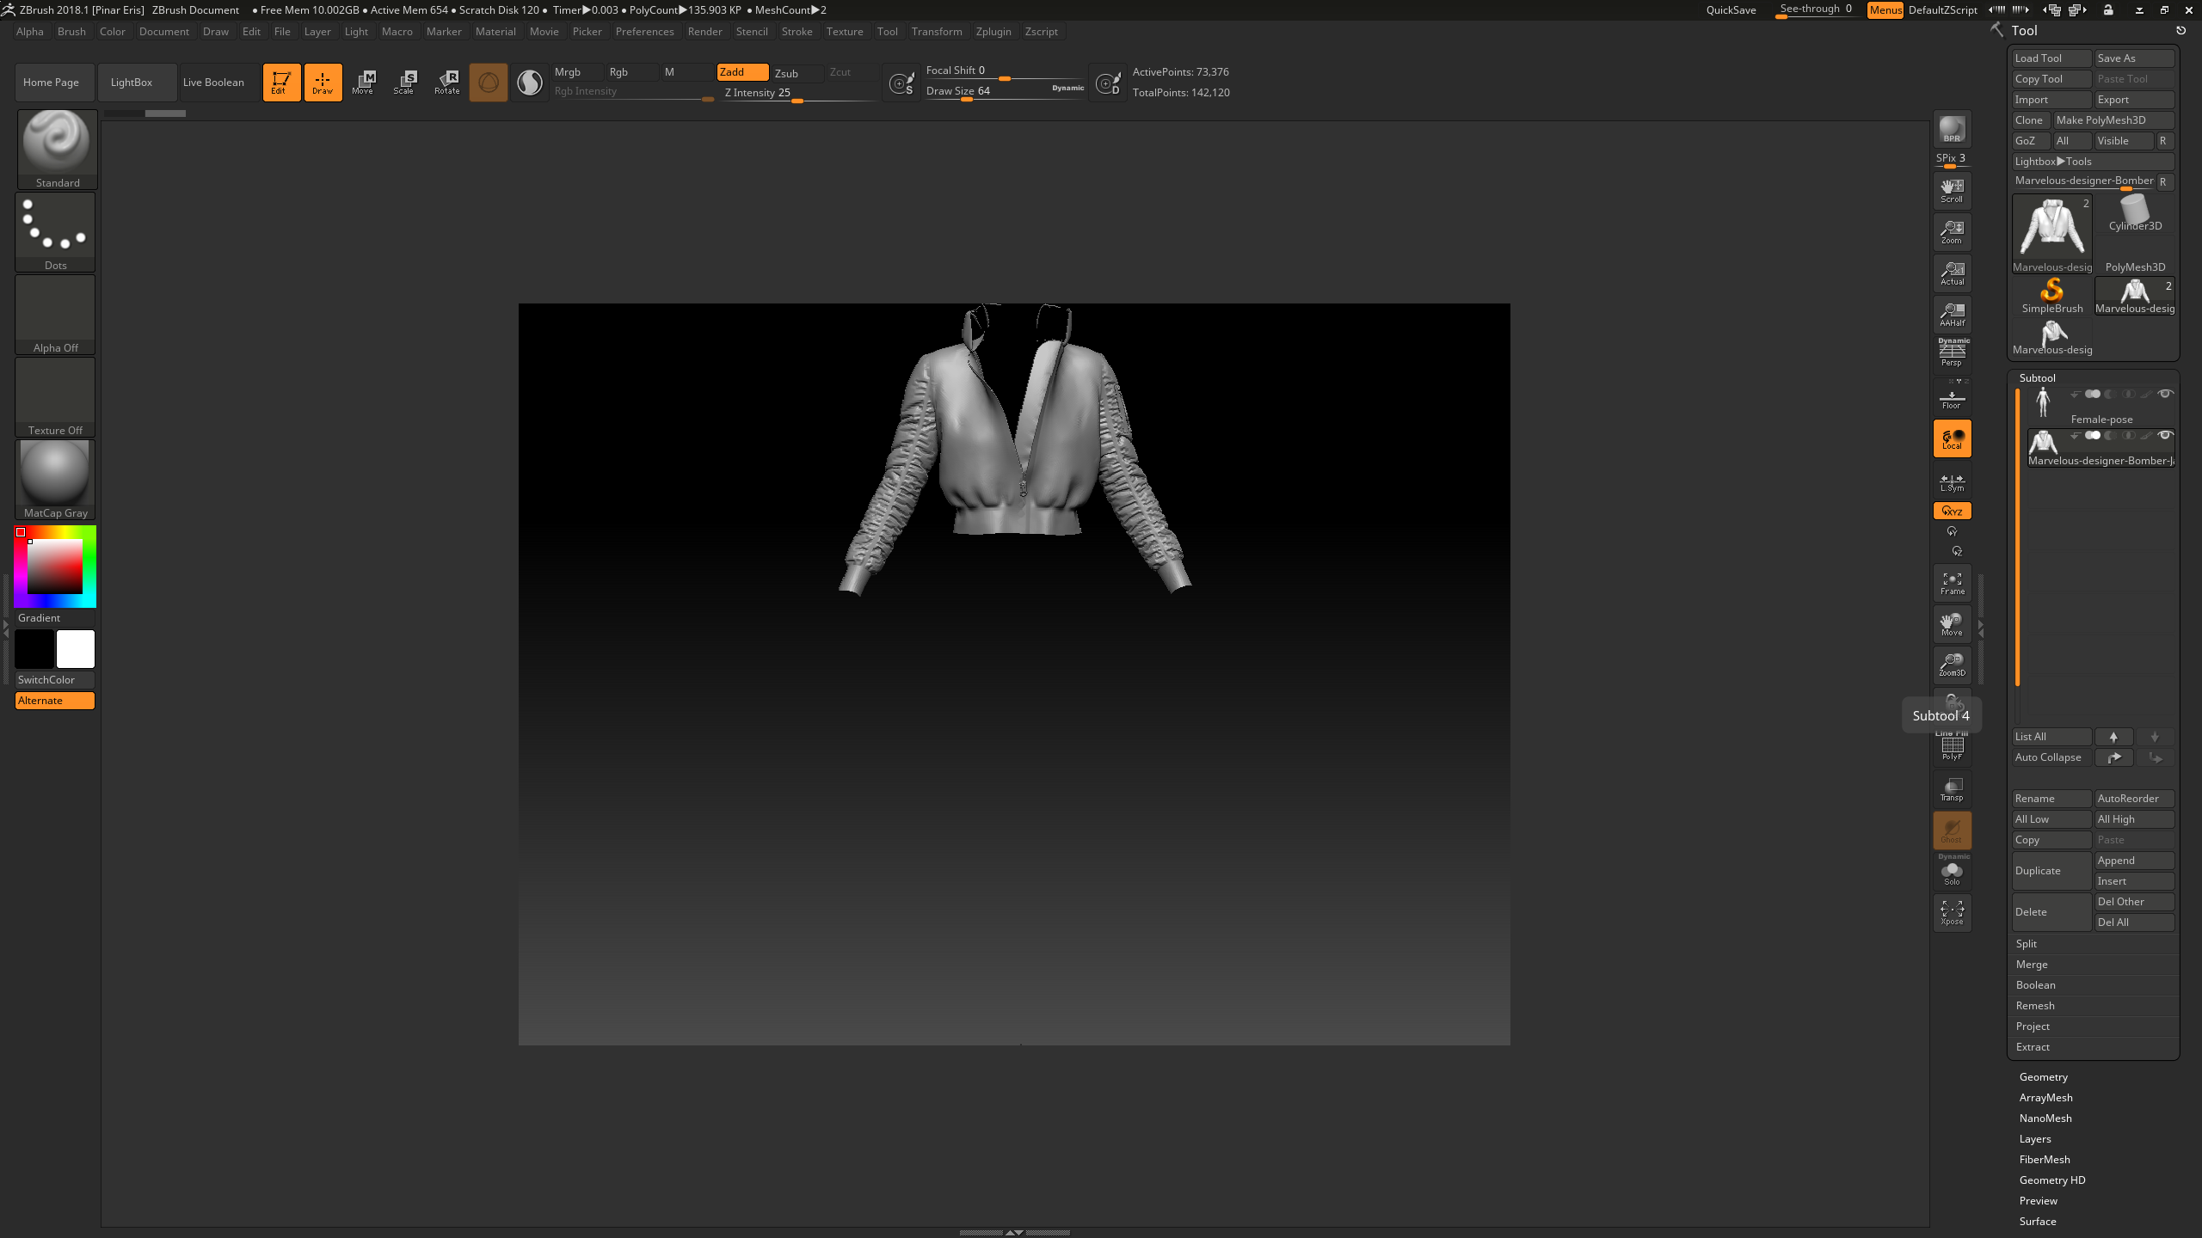2202x1238 pixels.
Task: Open the Stencil menu
Action: (x=752, y=32)
